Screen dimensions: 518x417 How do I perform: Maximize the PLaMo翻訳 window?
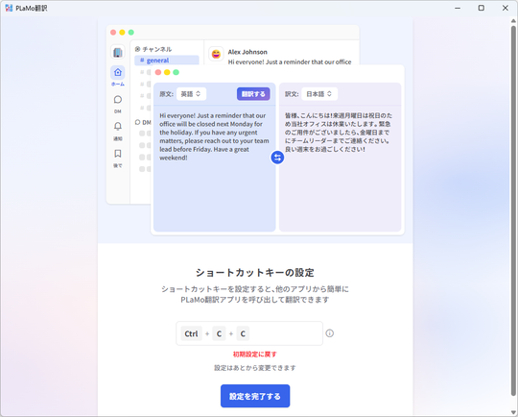coord(482,8)
